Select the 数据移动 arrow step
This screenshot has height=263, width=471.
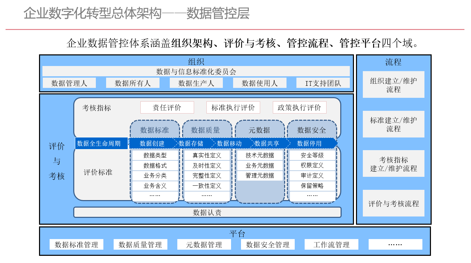pyautogui.click(x=230, y=143)
